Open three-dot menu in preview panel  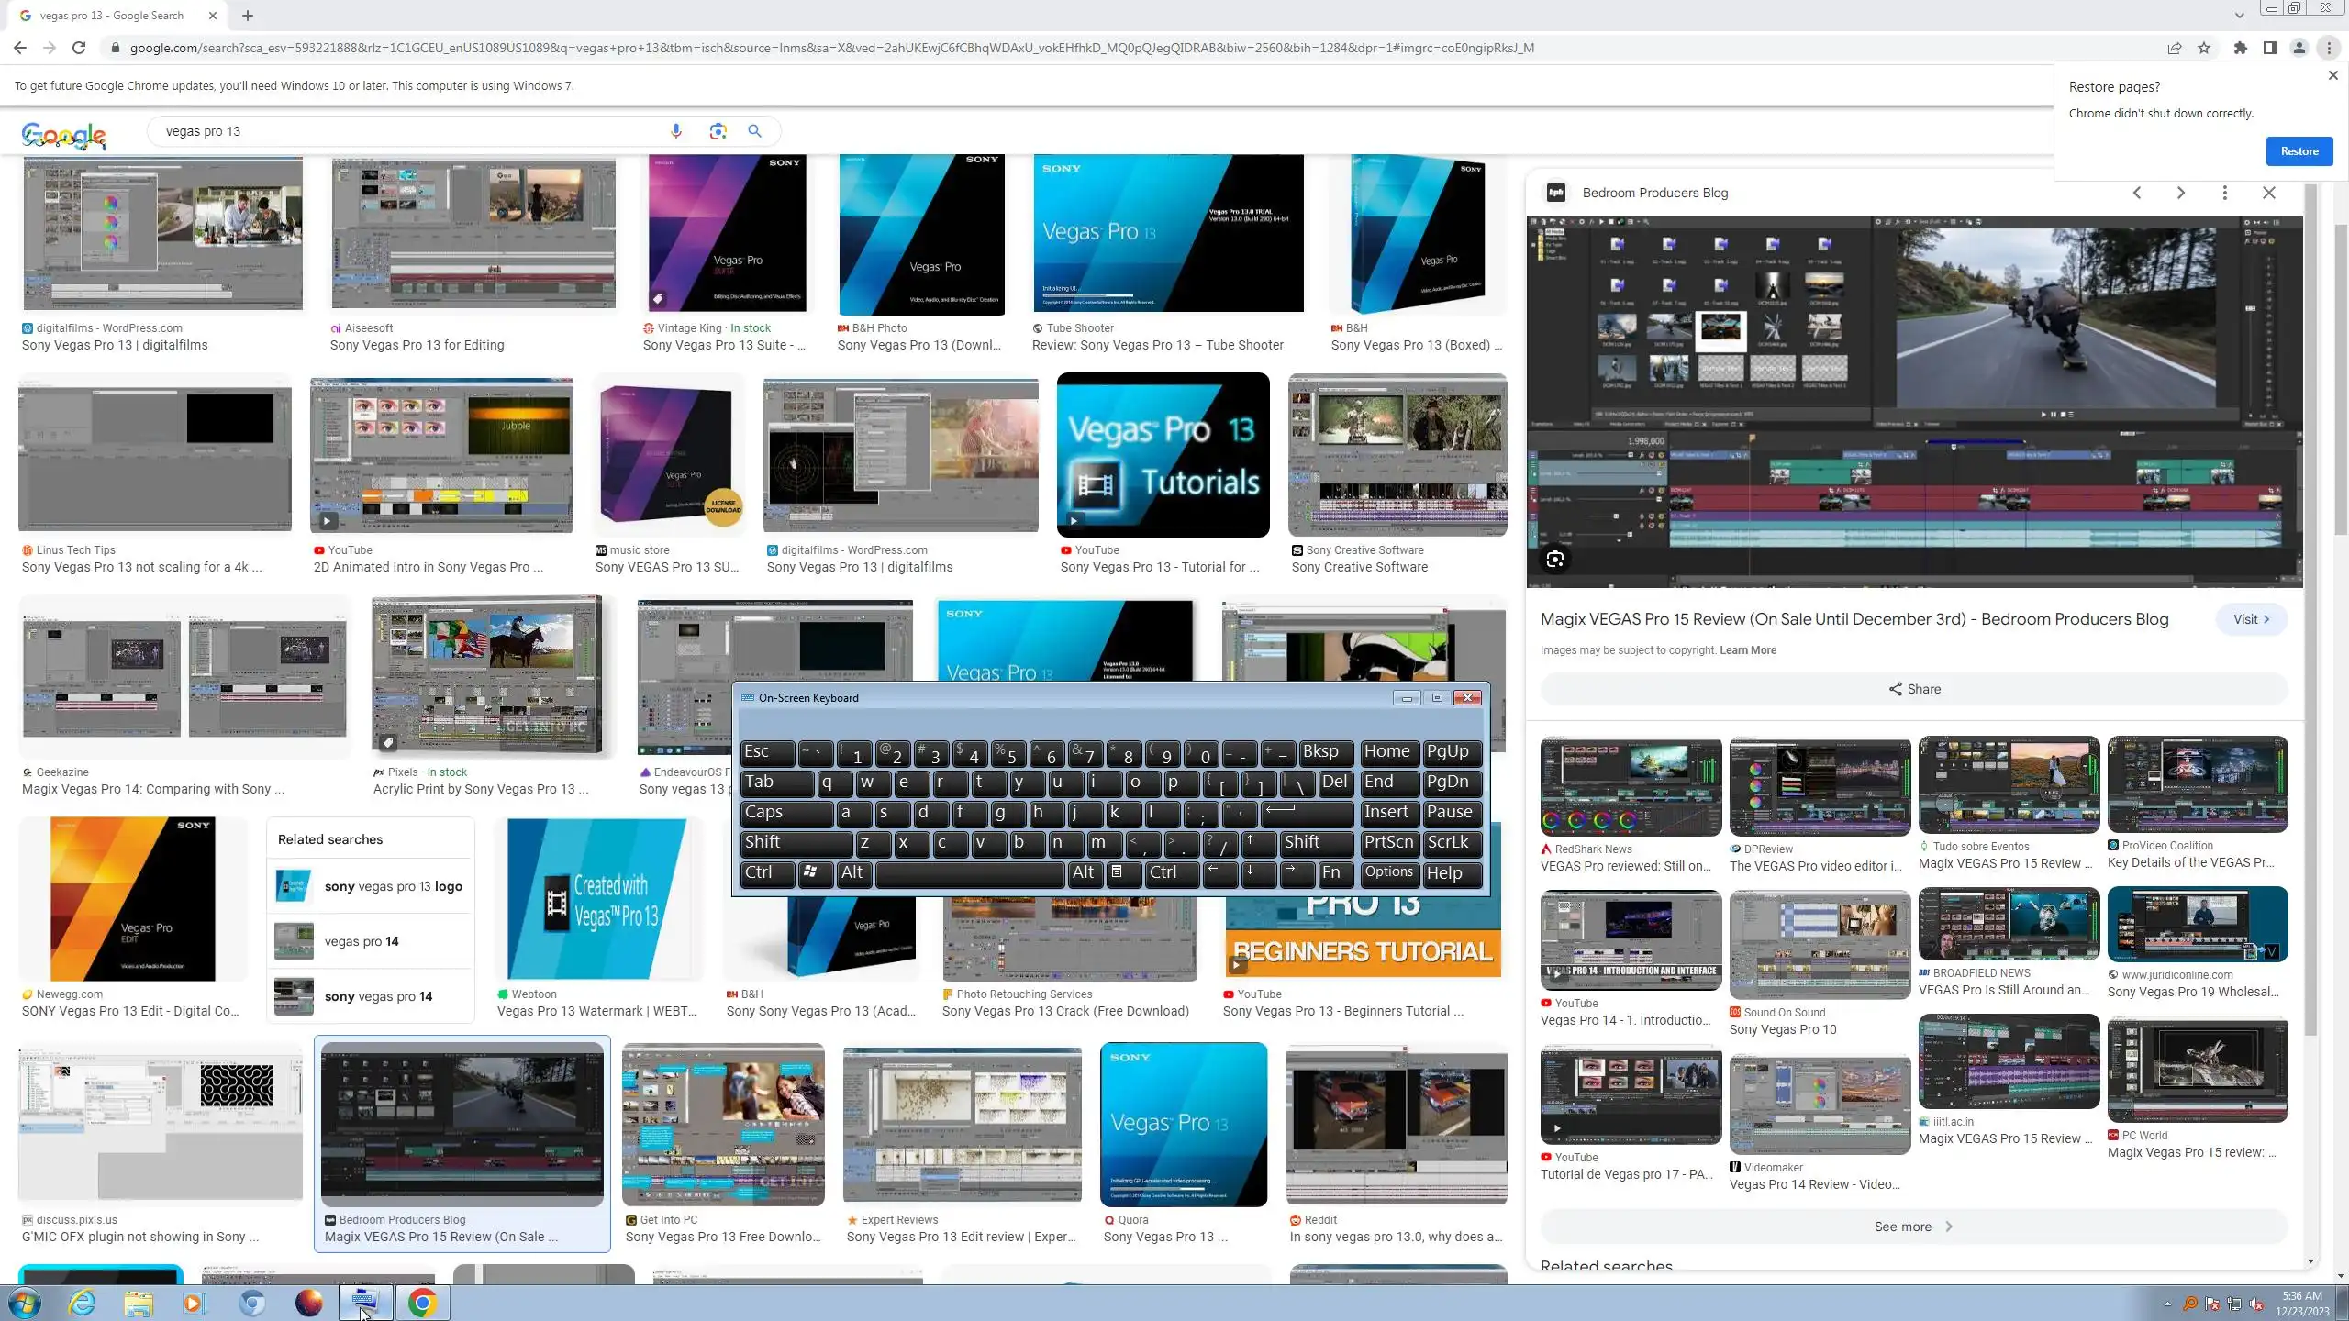tap(2224, 193)
